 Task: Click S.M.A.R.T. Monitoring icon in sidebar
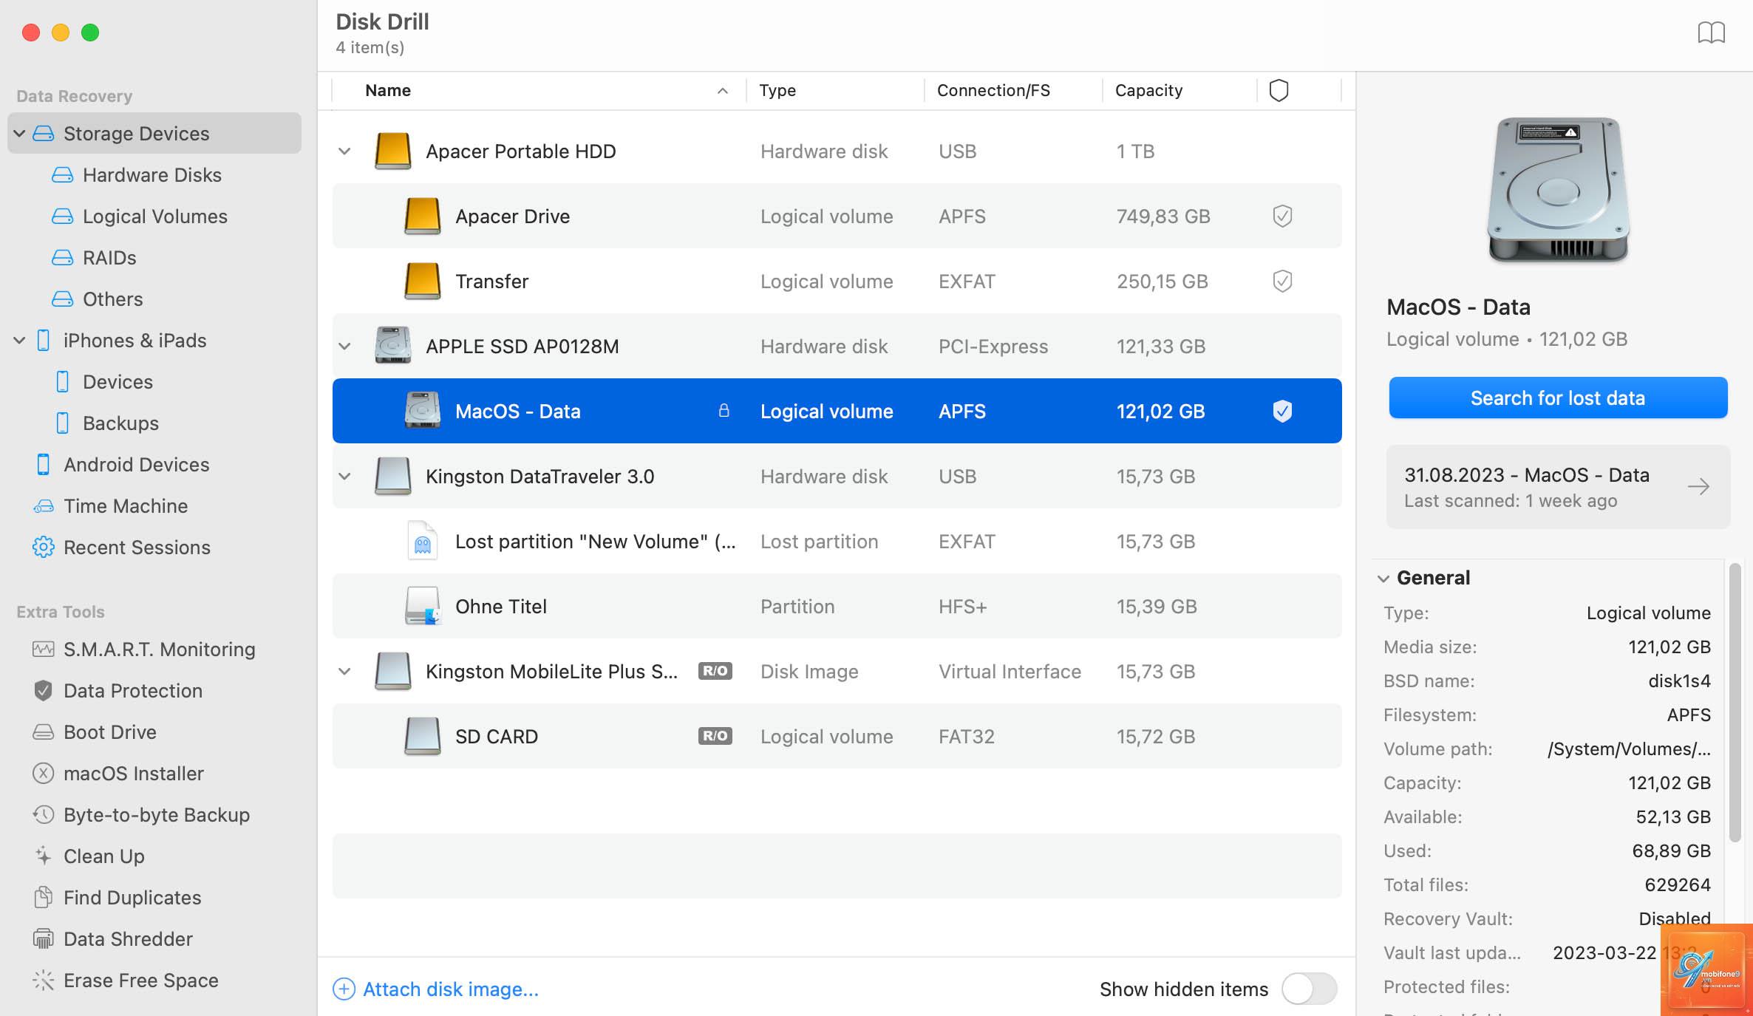(43, 650)
